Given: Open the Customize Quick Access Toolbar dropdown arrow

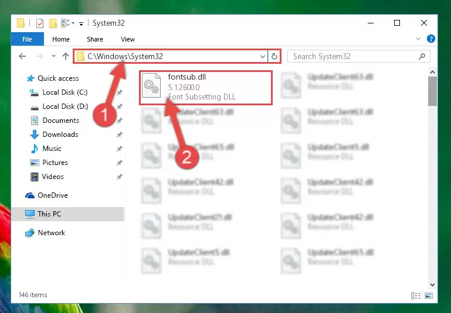Looking at the screenshot, I should pos(82,24).
